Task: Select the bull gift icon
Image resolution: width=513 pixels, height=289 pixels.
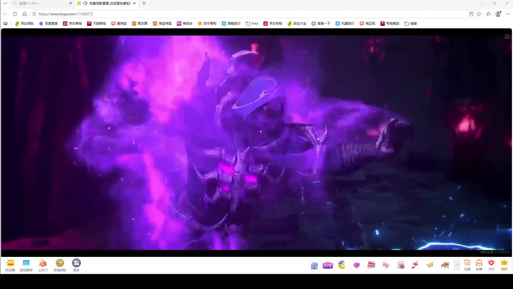Action: (x=445, y=265)
